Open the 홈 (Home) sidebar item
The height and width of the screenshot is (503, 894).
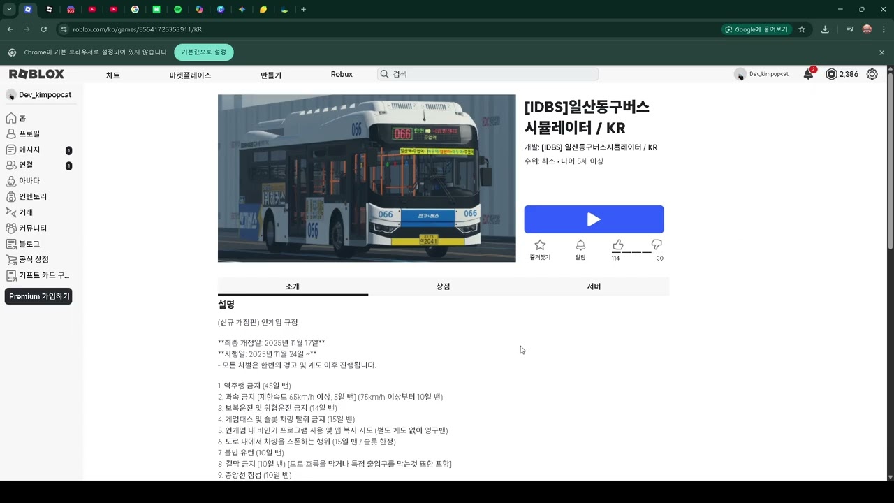(16, 118)
